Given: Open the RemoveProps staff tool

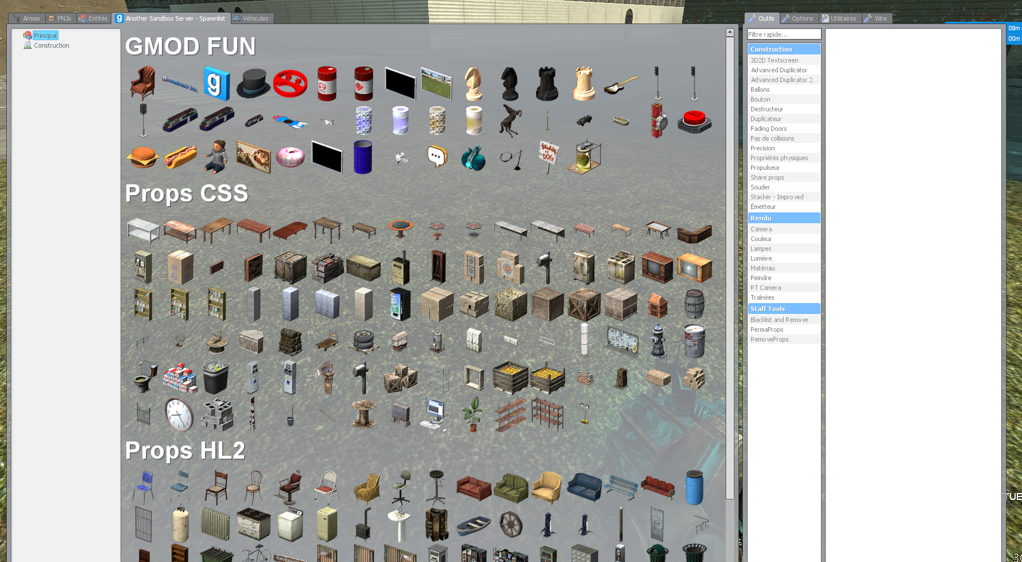Looking at the screenshot, I should pos(769,339).
